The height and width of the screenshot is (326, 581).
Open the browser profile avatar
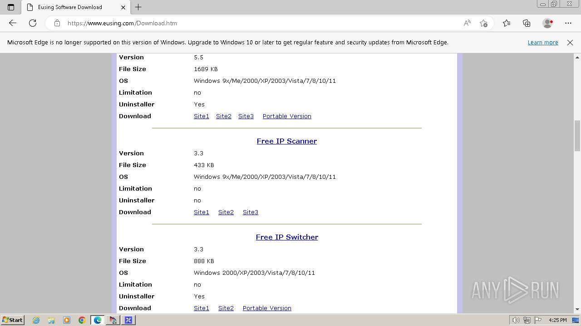[548, 23]
